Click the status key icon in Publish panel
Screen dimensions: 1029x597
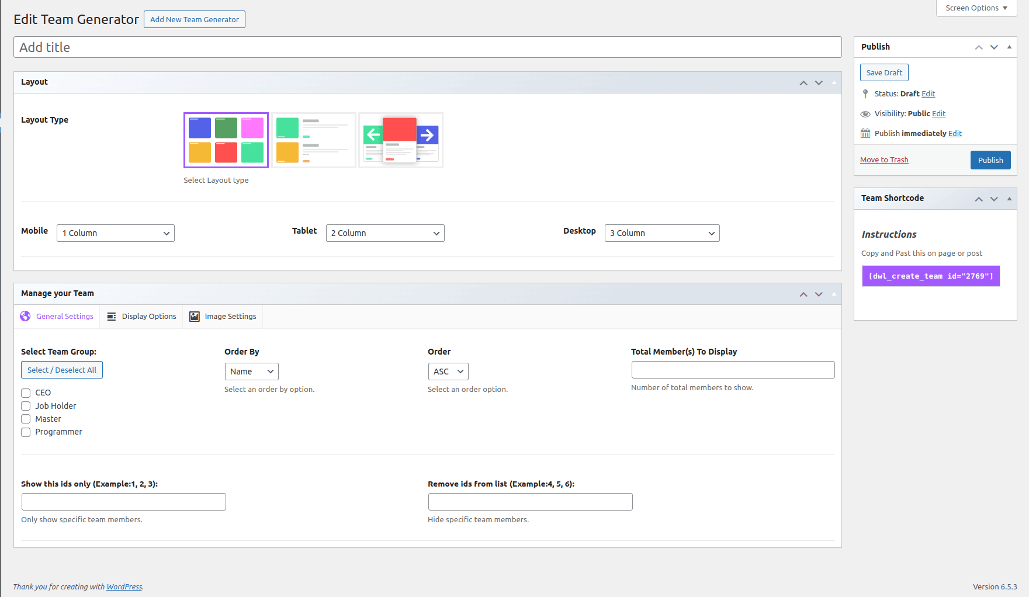pyautogui.click(x=865, y=93)
